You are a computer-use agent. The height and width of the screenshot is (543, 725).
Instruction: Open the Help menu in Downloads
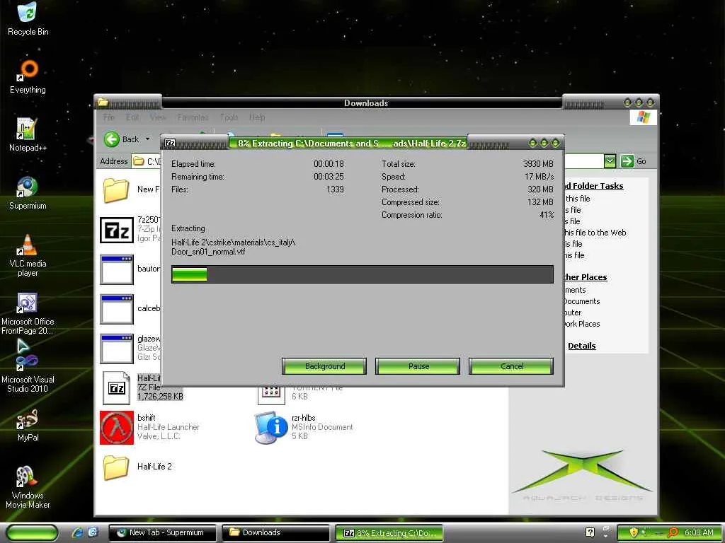click(257, 117)
